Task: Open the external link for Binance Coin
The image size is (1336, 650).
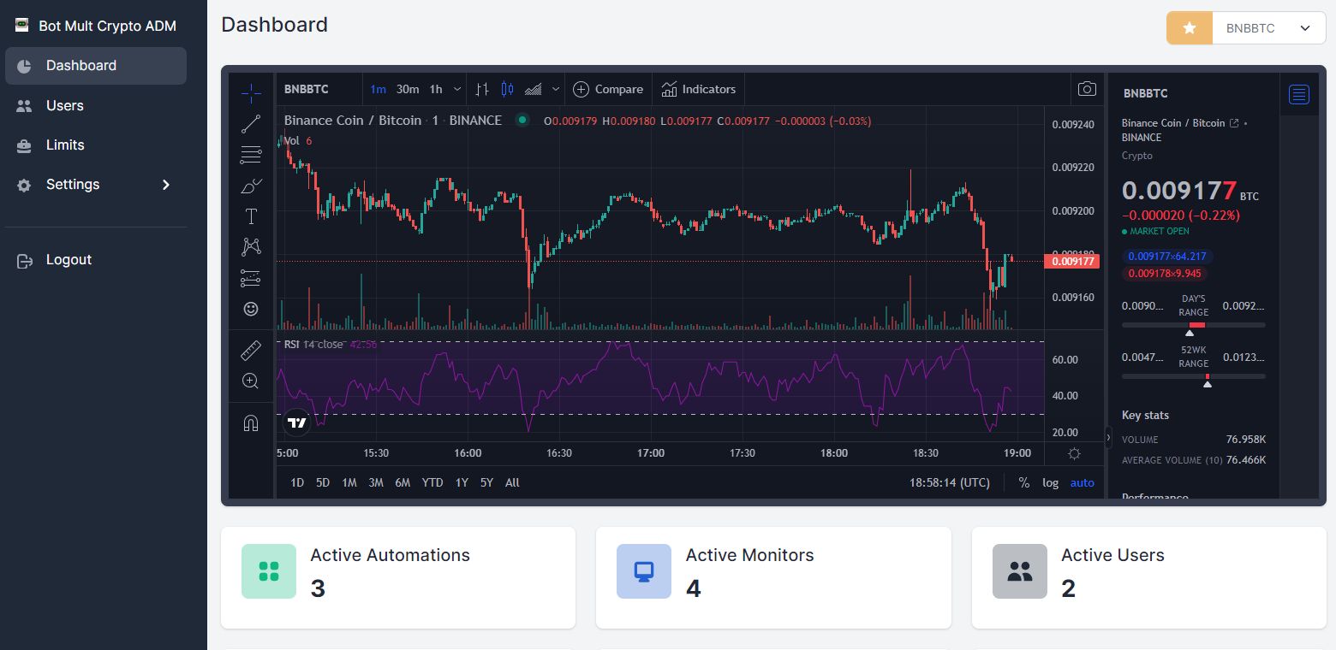Action: [x=1234, y=123]
